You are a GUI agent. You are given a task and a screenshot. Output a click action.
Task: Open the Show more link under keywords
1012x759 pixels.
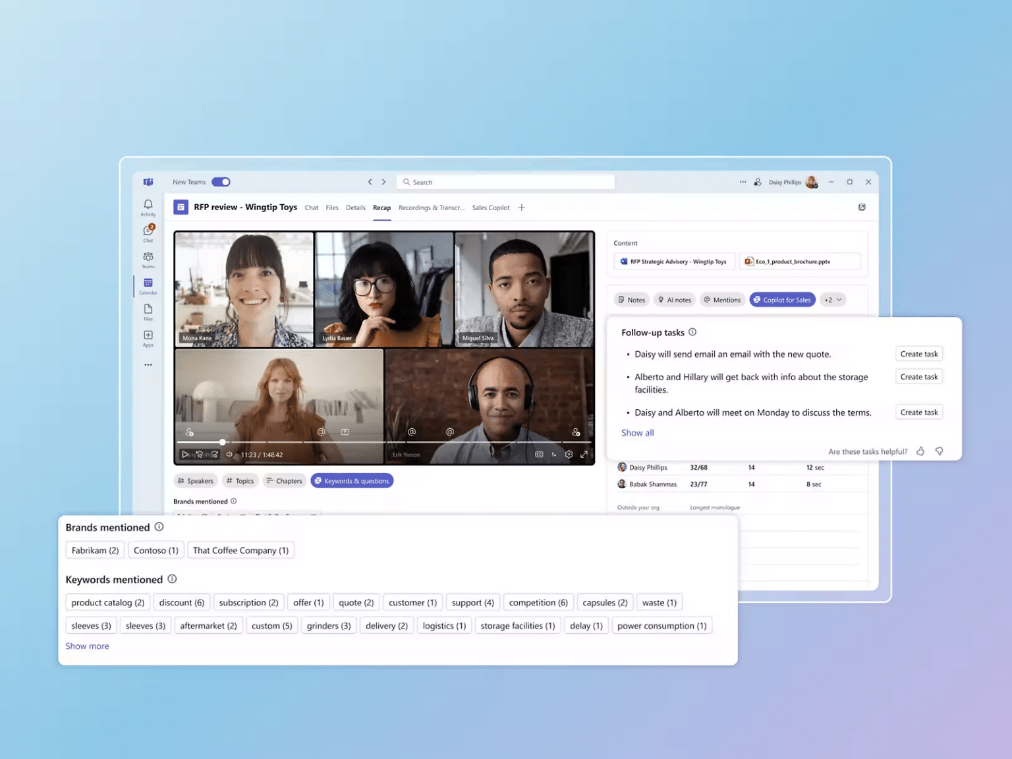tap(87, 646)
